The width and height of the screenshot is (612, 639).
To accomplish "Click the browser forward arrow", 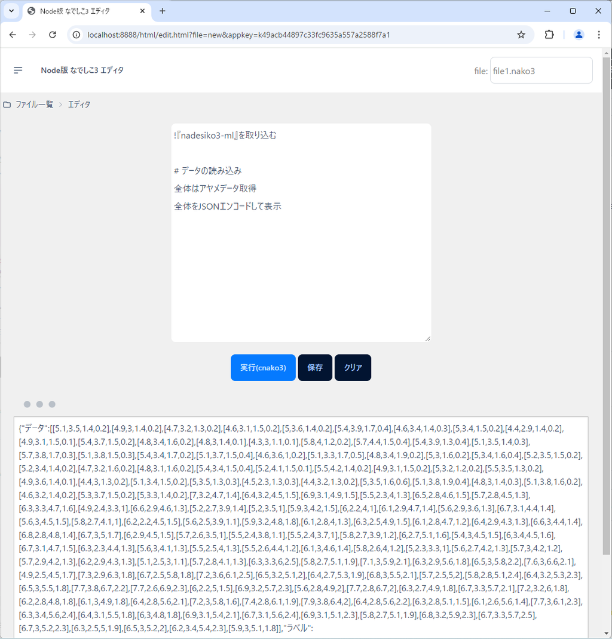I will coord(32,35).
